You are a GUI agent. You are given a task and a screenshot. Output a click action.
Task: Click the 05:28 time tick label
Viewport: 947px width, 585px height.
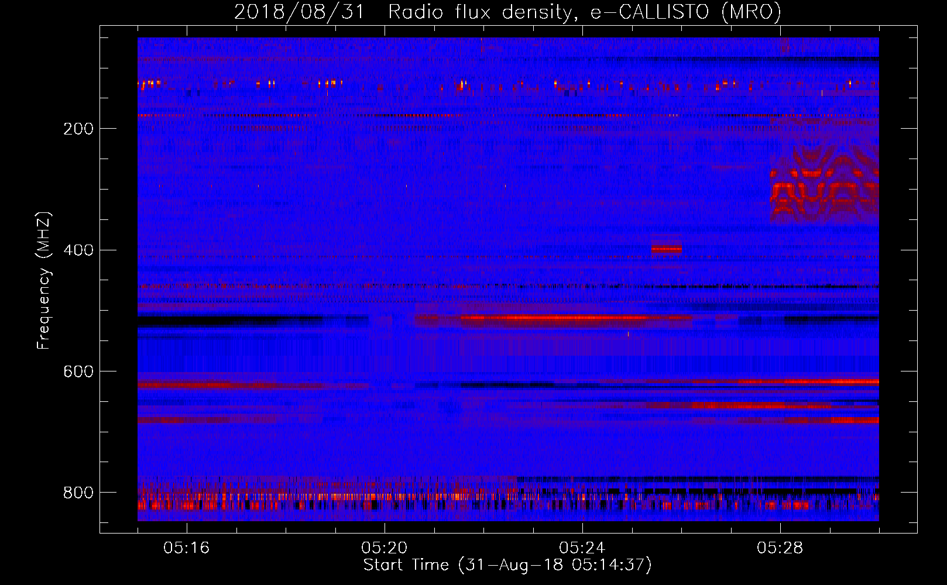(780, 548)
